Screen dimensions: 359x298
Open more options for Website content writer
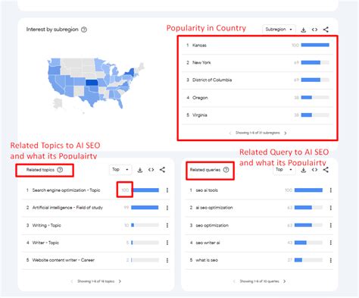click(x=167, y=260)
